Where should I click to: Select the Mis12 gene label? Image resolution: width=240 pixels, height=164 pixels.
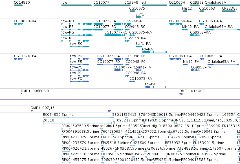coord(187,8)
